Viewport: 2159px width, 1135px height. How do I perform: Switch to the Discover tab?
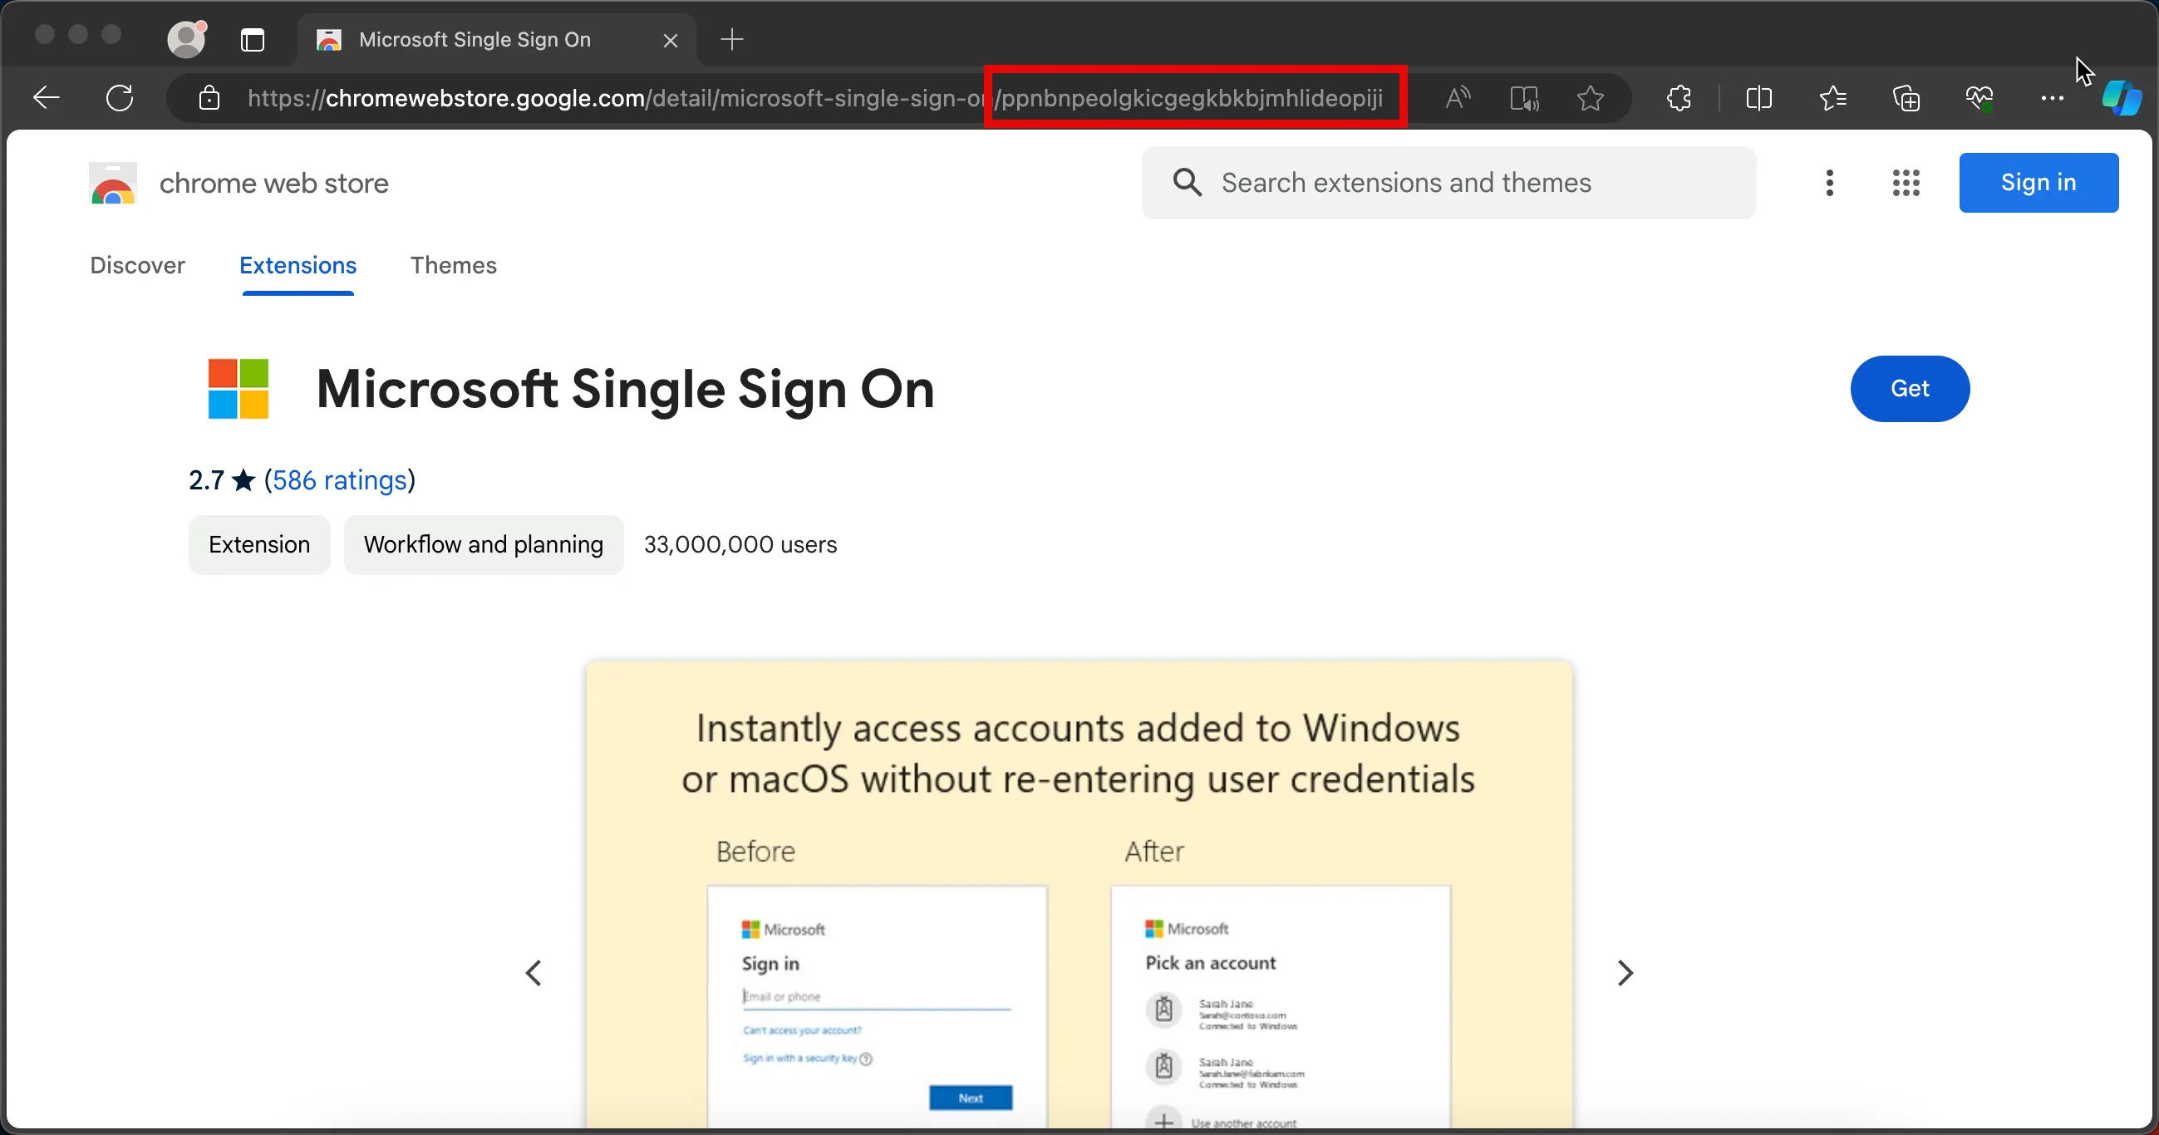[x=137, y=265]
